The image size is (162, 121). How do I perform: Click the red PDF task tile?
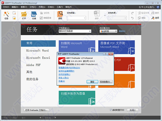click(x=124, y=64)
